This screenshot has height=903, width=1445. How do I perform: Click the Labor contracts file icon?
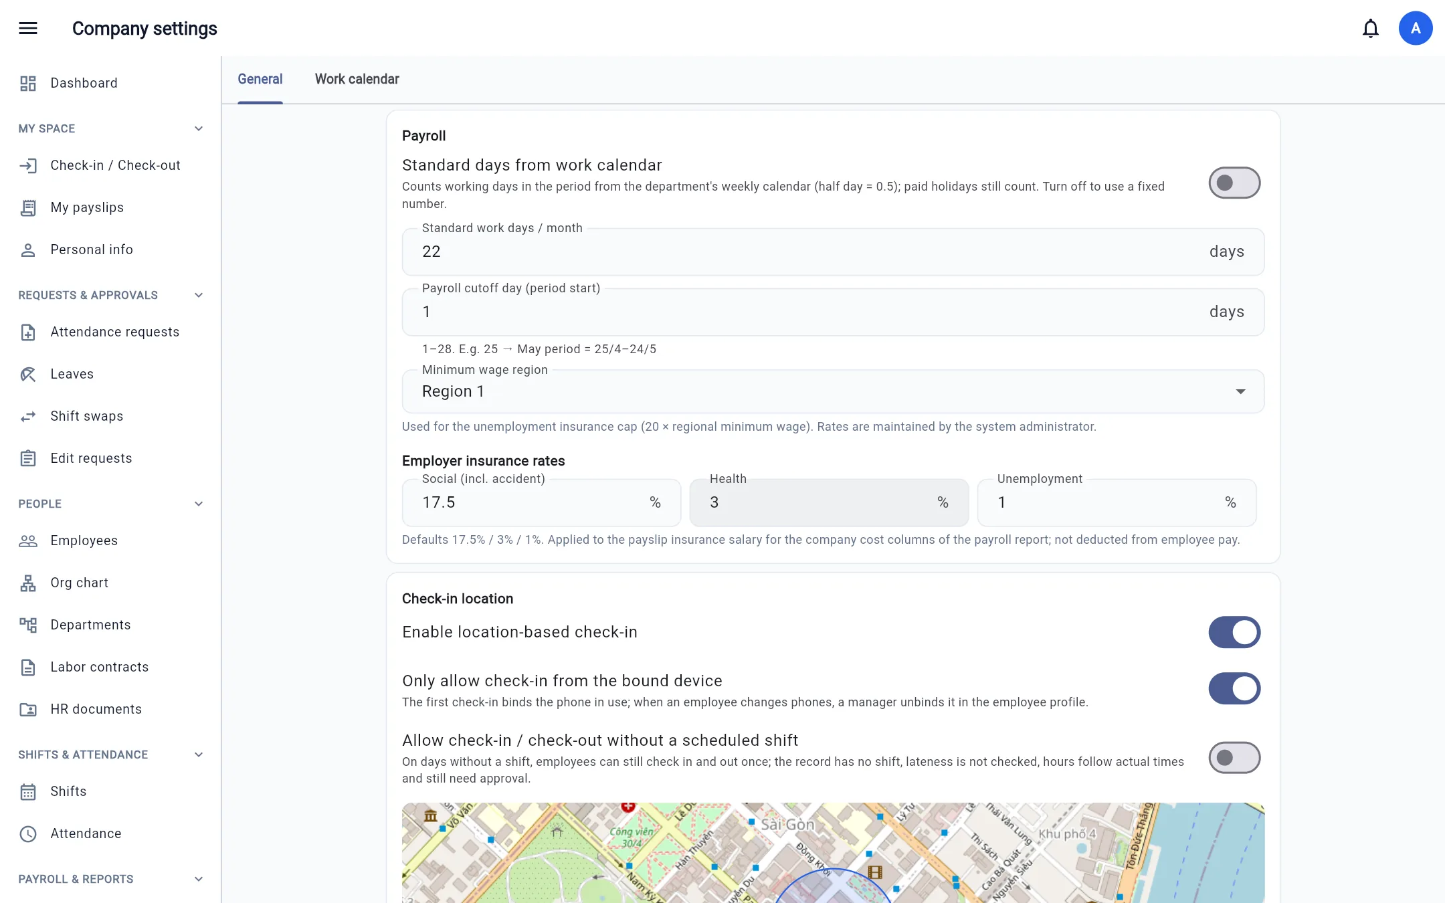(28, 667)
